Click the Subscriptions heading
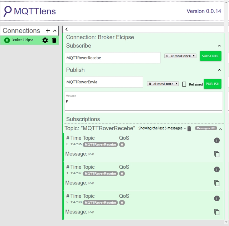This screenshot has width=229, height=226. [83, 119]
